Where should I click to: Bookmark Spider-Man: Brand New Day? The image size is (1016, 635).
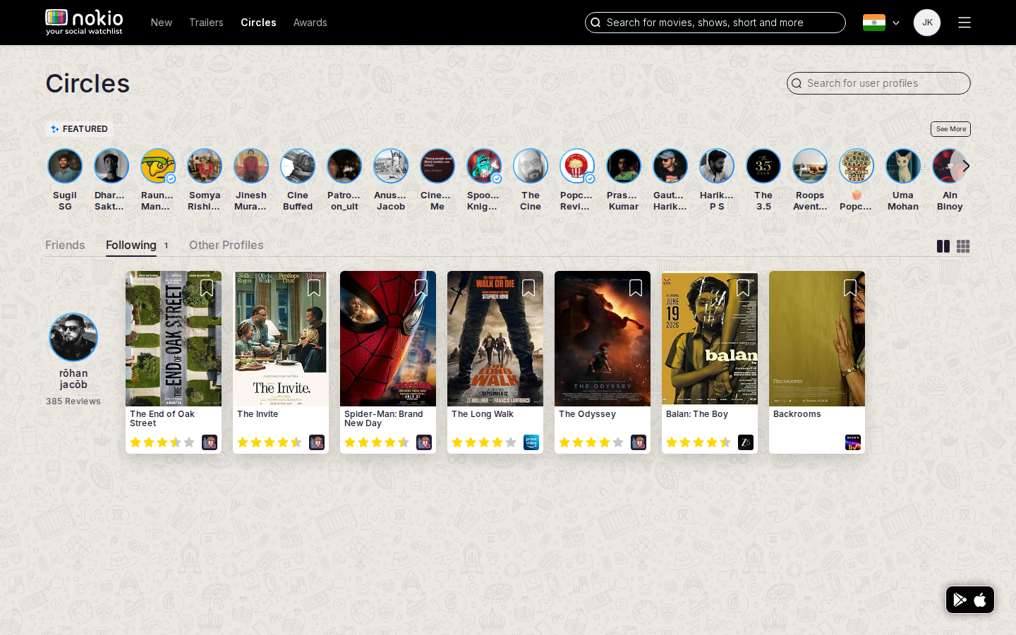pyautogui.click(x=421, y=288)
